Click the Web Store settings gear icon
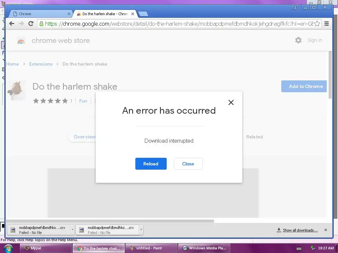338x253 pixels. tap(298, 40)
